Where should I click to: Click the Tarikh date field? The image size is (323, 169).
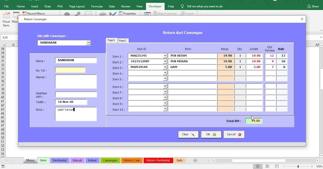[71, 102]
